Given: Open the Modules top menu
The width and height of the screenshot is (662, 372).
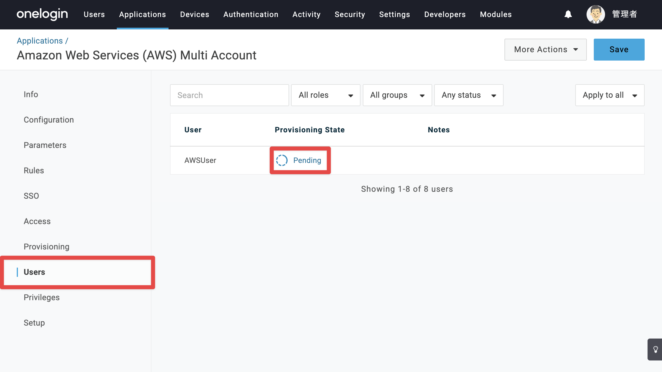Looking at the screenshot, I should pos(496,14).
